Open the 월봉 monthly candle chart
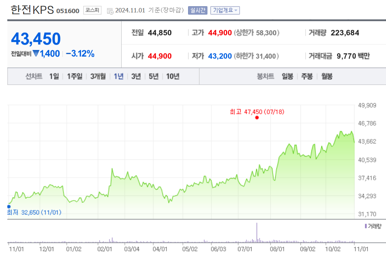The image size is (386, 255). click(x=327, y=76)
